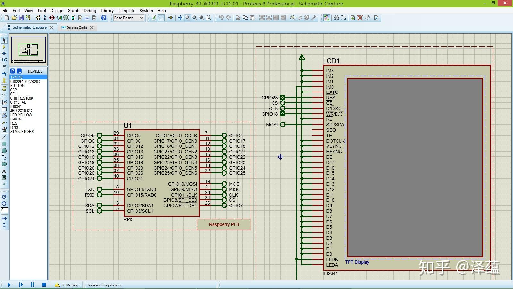The width and height of the screenshot is (513, 289).
Task: Click the binoculars Search and Tag icon
Action: pos(336,18)
